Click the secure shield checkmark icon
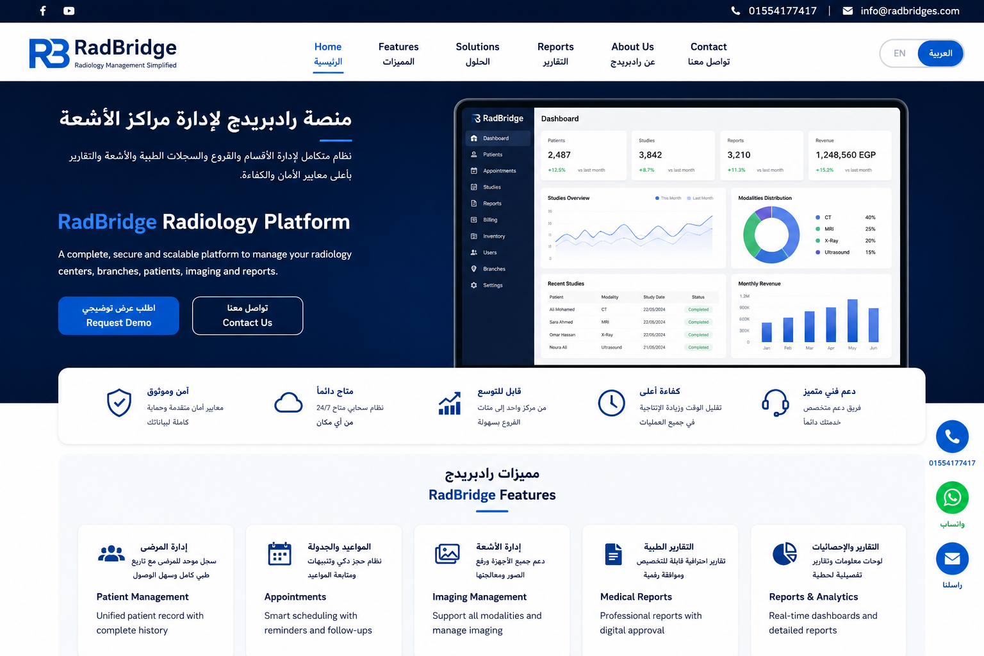The image size is (984, 656). tap(119, 403)
